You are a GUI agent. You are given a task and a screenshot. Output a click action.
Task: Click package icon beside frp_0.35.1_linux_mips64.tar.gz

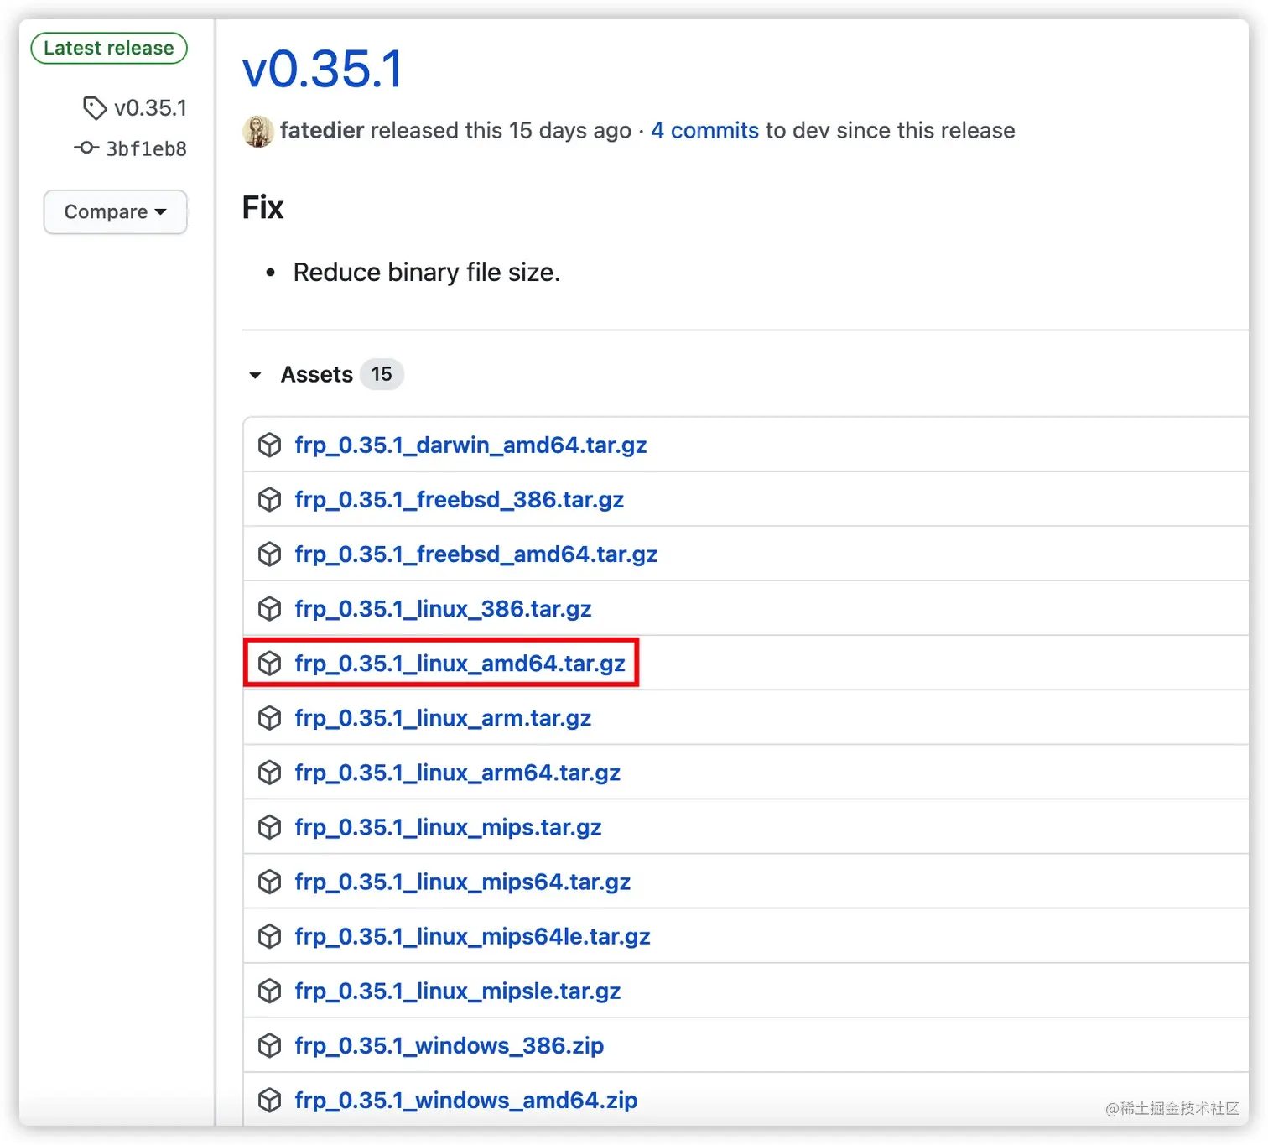(x=269, y=881)
